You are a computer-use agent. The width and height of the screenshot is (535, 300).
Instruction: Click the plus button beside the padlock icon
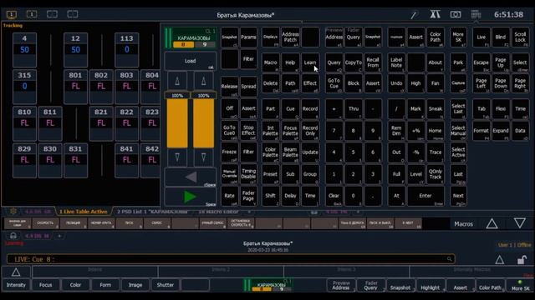59,236
